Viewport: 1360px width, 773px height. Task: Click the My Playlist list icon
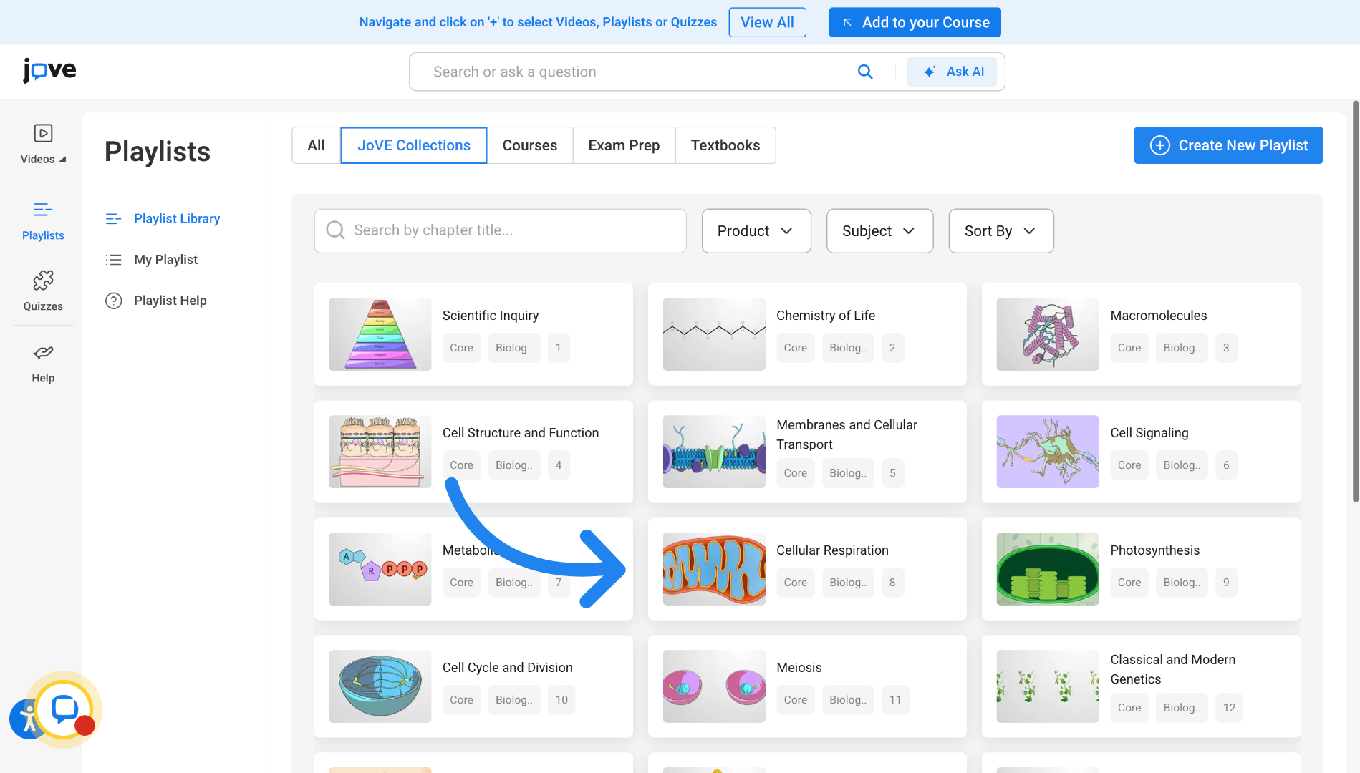pyautogui.click(x=113, y=260)
